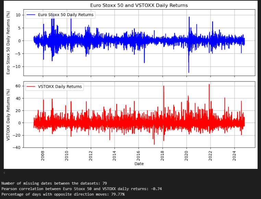Click the 2022 x-axis tick label
The height and width of the screenshot is (199, 261).
point(210,156)
